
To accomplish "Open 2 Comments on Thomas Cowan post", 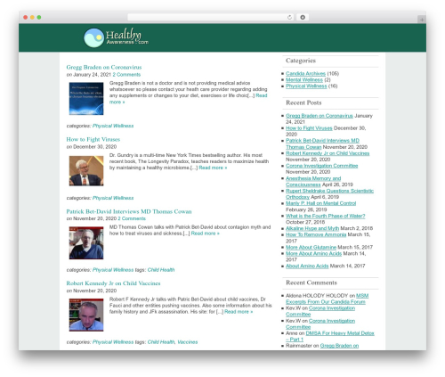I will click(x=132, y=218).
